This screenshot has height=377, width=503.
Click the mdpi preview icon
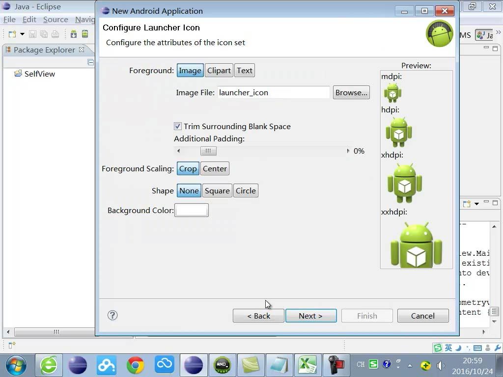tap(392, 93)
